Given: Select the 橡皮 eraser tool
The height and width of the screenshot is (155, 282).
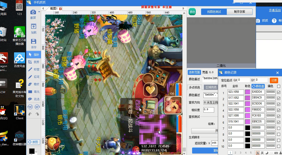Looking at the screenshot, I should tap(34, 84).
